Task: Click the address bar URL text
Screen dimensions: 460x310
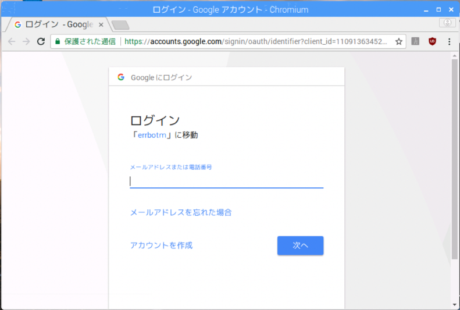Action: click(x=255, y=41)
